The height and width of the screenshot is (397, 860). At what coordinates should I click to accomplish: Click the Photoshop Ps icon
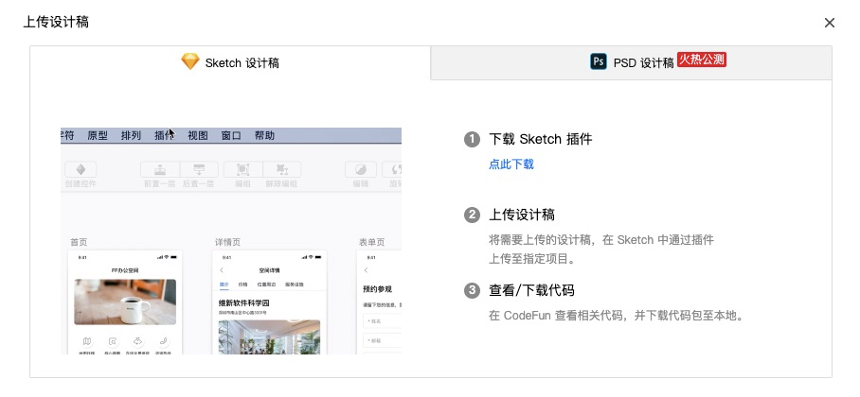coord(599,61)
